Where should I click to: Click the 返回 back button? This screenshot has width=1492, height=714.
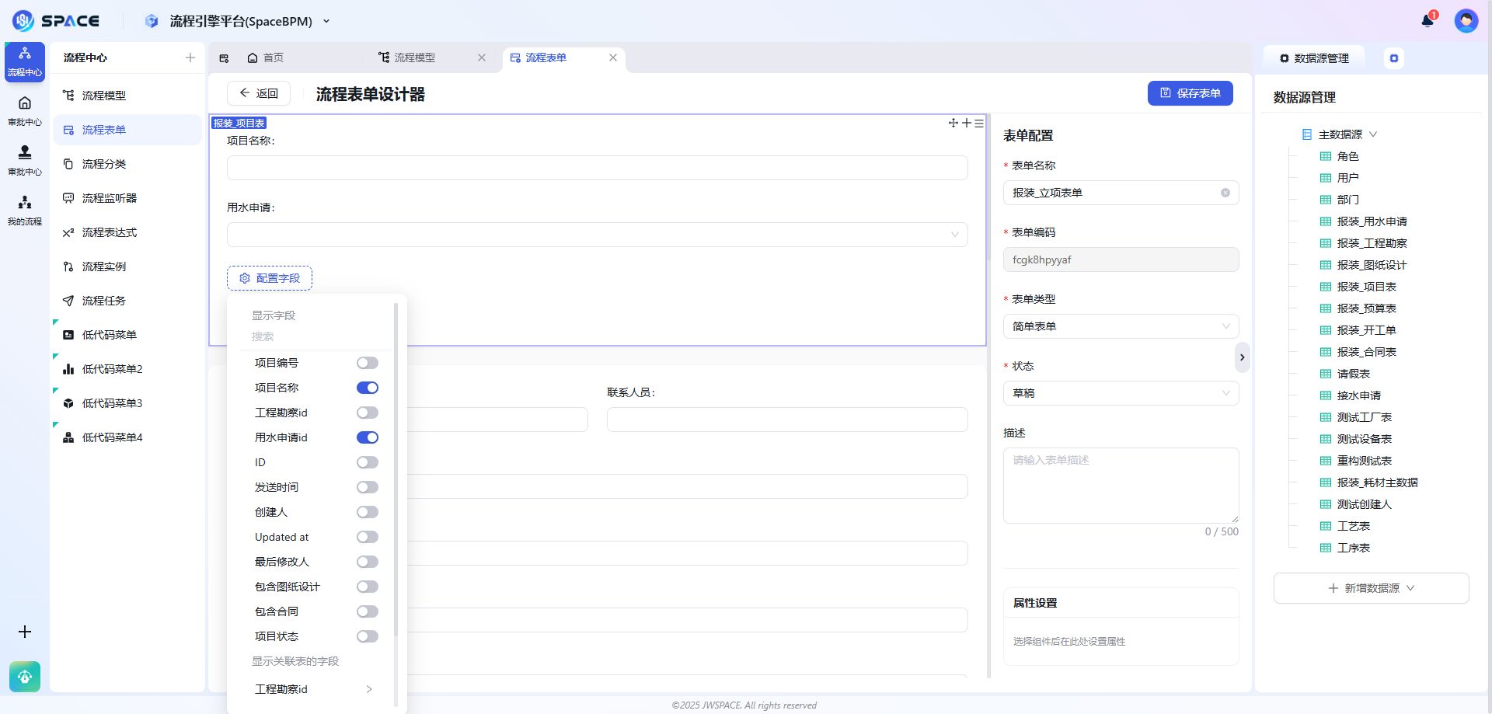click(259, 92)
